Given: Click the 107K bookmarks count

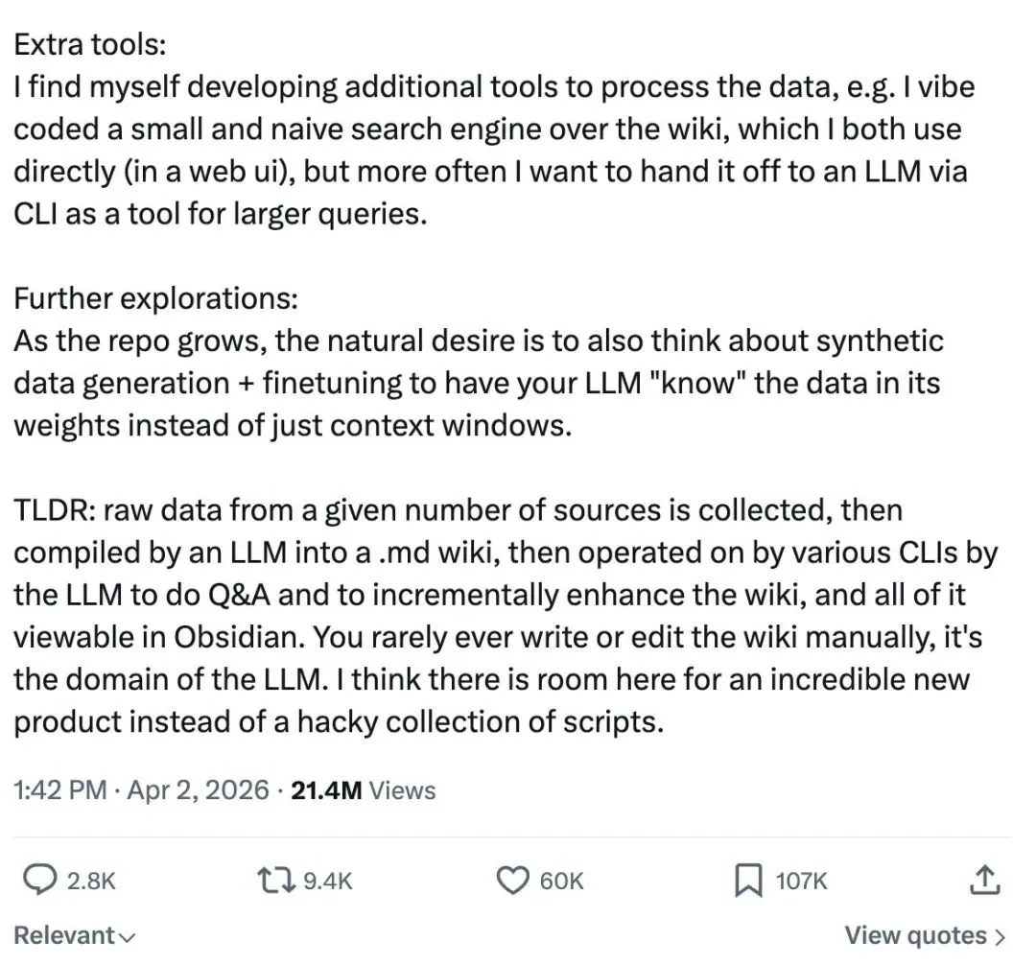Looking at the screenshot, I should pyautogui.click(x=801, y=882).
